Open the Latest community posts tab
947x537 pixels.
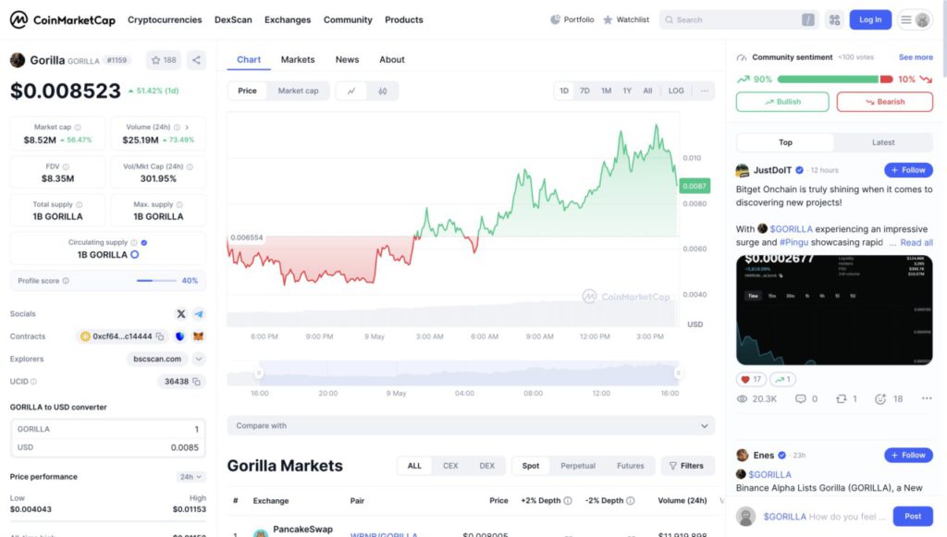[x=883, y=142]
